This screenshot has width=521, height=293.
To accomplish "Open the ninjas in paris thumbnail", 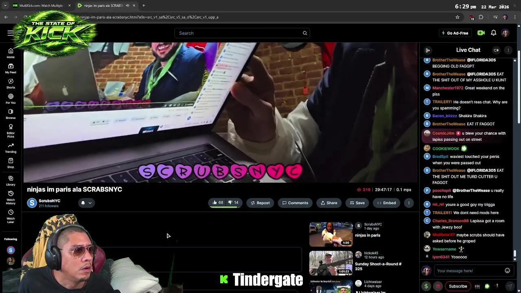I will (331, 234).
